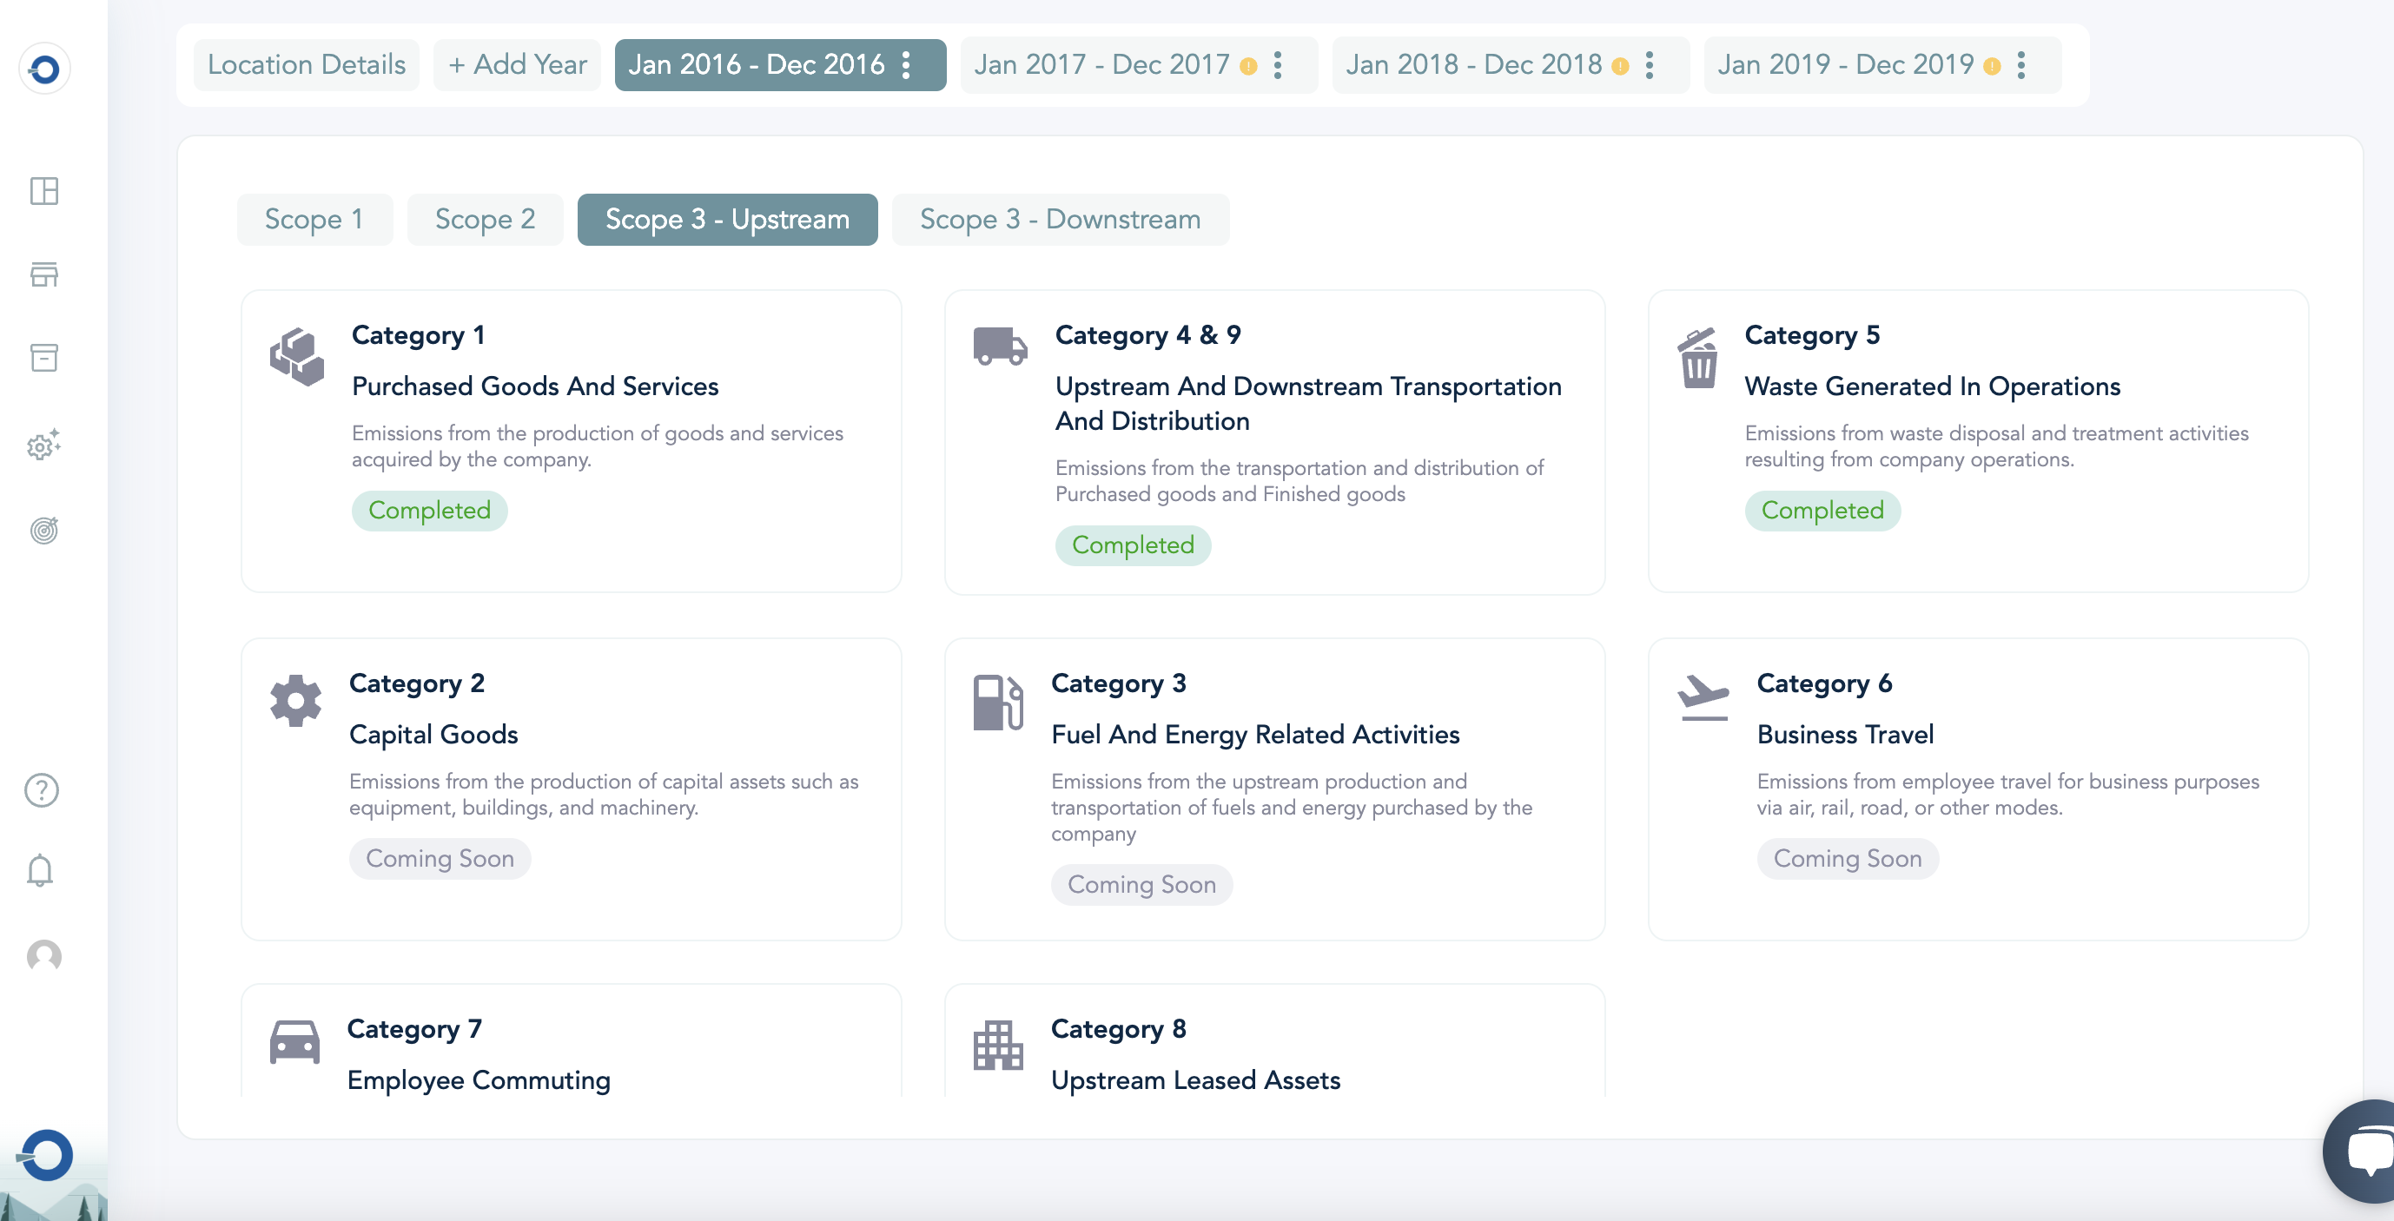Click the gear with sparkles sidebar icon
The width and height of the screenshot is (2394, 1221).
[43, 445]
